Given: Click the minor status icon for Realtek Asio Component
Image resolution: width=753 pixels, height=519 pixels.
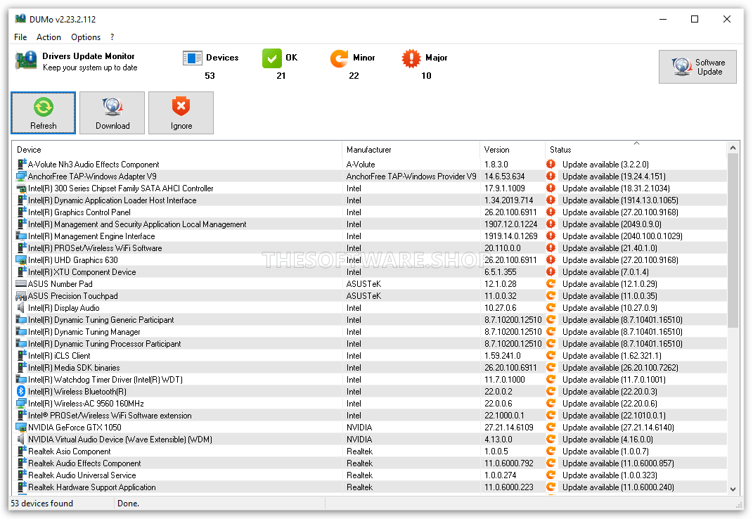Looking at the screenshot, I should tap(551, 451).
